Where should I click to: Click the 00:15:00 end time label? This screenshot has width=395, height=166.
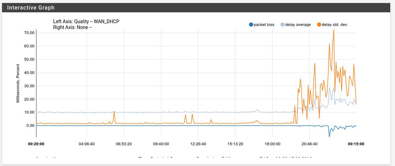pos(356,144)
